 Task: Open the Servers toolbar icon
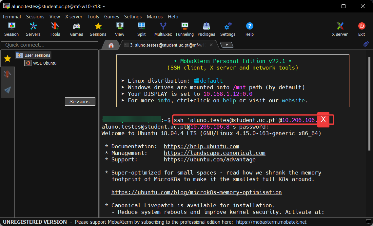pyautogui.click(x=33, y=29)
